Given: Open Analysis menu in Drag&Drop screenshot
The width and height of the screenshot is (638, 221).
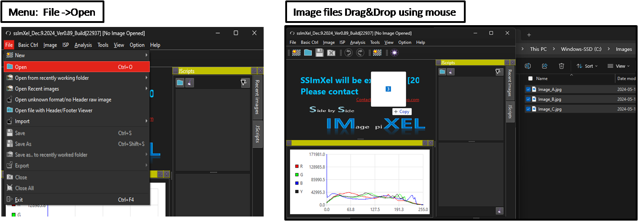Looking at the screenshot, I should 358,42.
